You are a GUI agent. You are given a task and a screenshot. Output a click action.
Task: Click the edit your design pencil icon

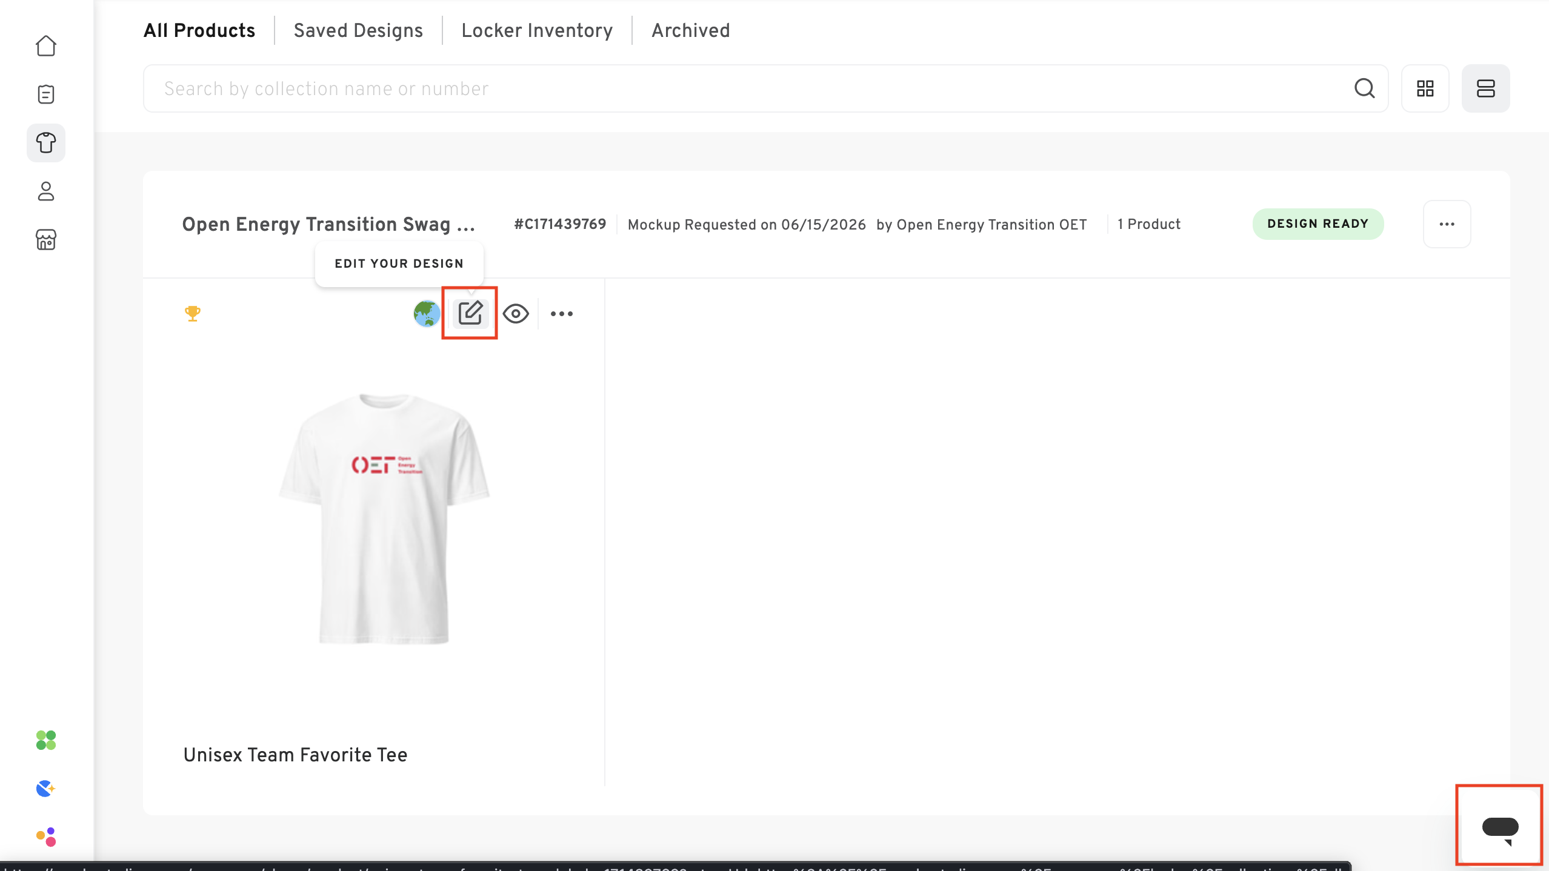[470, 313]
